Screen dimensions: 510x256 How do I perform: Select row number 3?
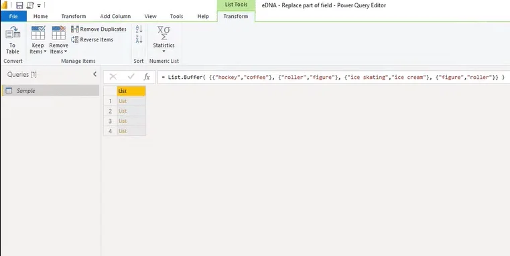pyautogui.click(x=111, y=121)
